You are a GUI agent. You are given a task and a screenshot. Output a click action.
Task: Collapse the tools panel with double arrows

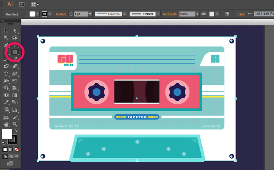pyautogui.click(x=2, y=21)
